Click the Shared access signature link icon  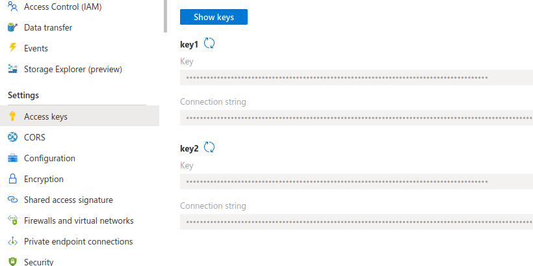[12, 200]
